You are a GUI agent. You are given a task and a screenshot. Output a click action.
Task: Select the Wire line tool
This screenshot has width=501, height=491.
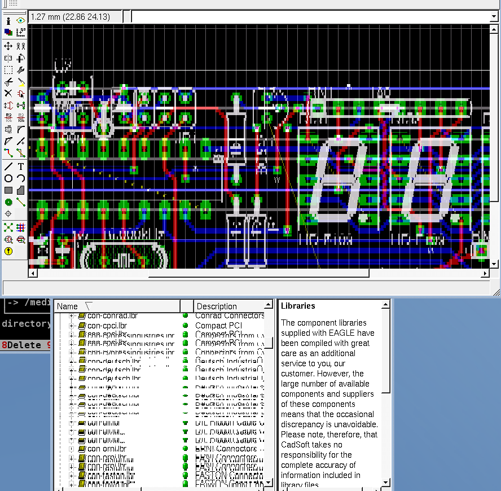pyautogui.click(x=8, y=166)
